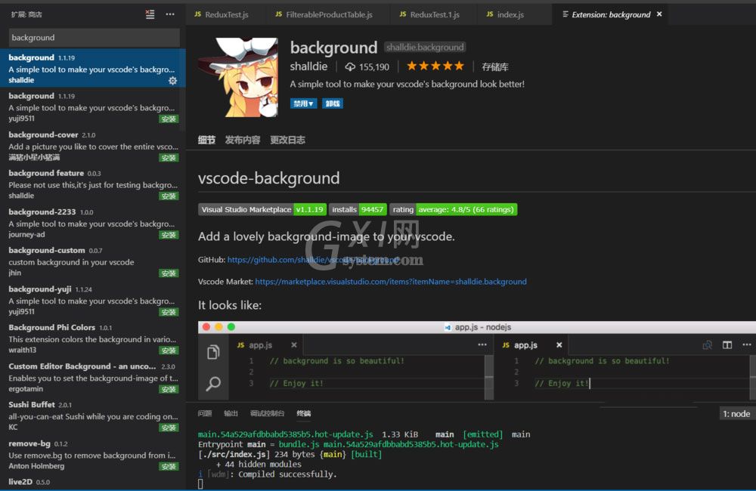Focus the extension search field
This screenshot has width=756, height=491.
[x=94, y=38]
